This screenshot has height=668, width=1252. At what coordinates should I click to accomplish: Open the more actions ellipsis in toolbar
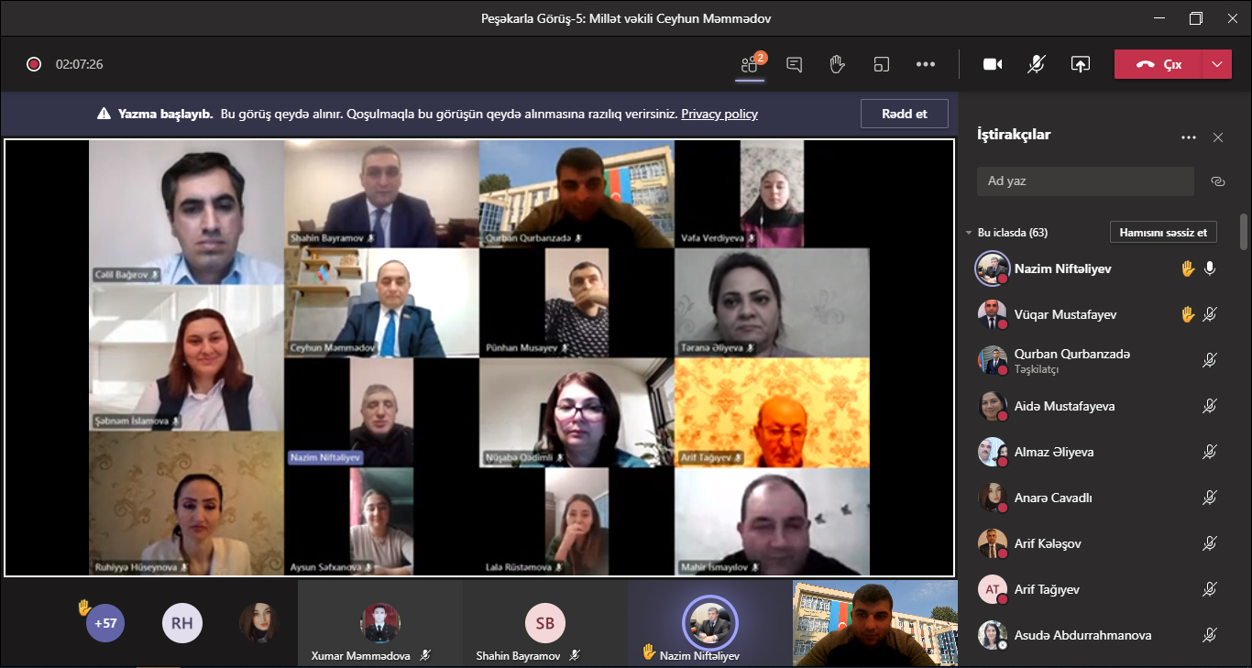926,64
